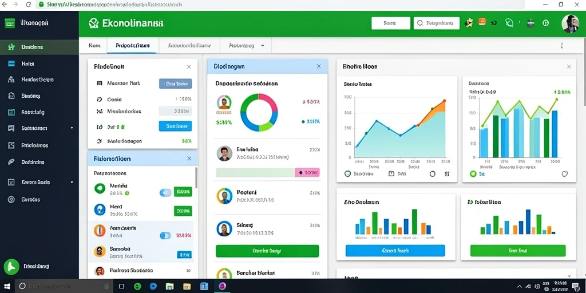
Task: Click the dark basket-shaped icon in the header
Action: point(530,23)
